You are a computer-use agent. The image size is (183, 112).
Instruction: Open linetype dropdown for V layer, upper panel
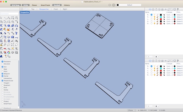coord(170,17)
